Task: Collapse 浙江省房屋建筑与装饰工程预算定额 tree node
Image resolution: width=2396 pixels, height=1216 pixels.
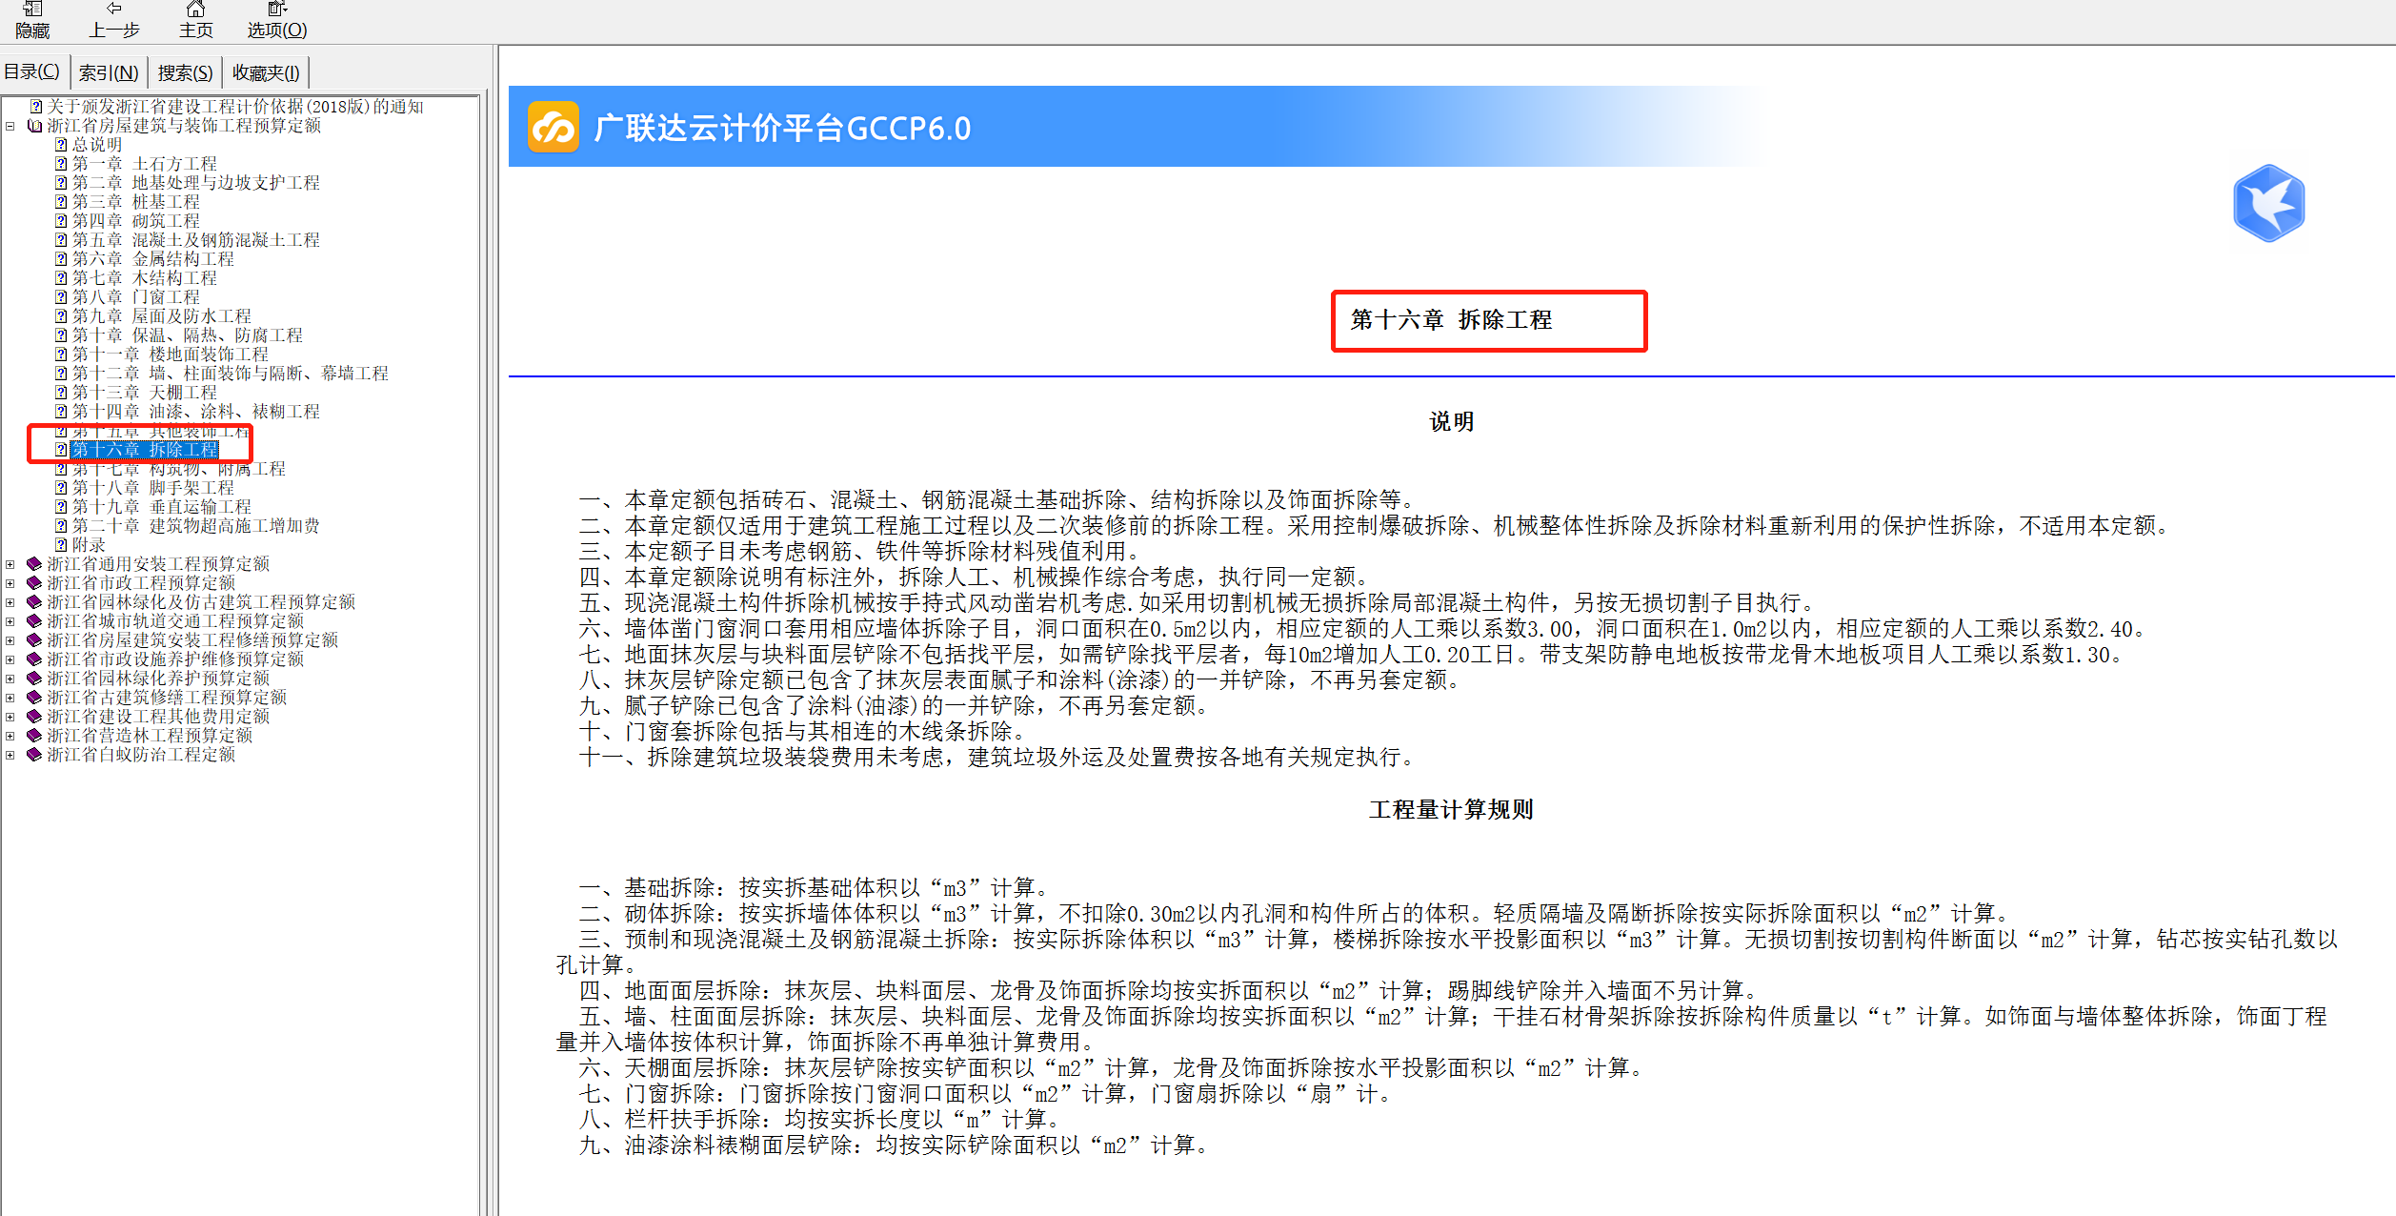Action: (x=10, y=126)
